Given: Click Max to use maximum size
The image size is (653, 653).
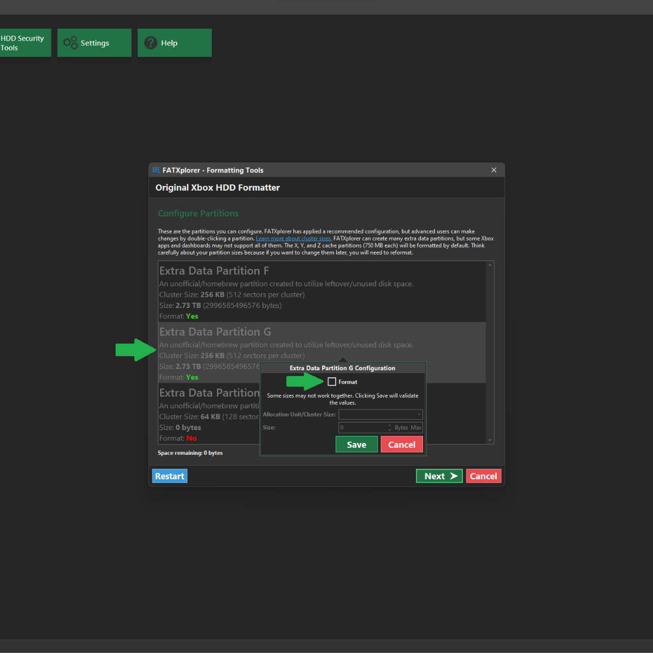Looking at the screenshot, I should (416, 427).
